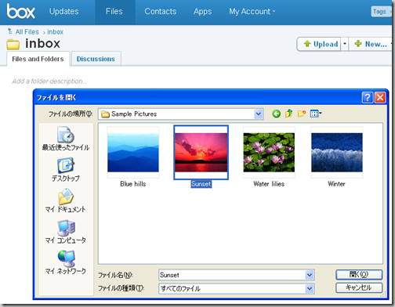Select the Files and Folders tab
The height and width of the screenshot is (307, 395).
coord(38,59)
